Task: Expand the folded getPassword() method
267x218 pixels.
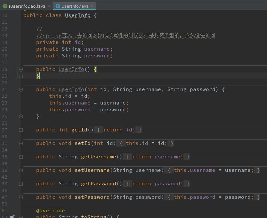Action: pyautogui.click(x=21, y=184)
